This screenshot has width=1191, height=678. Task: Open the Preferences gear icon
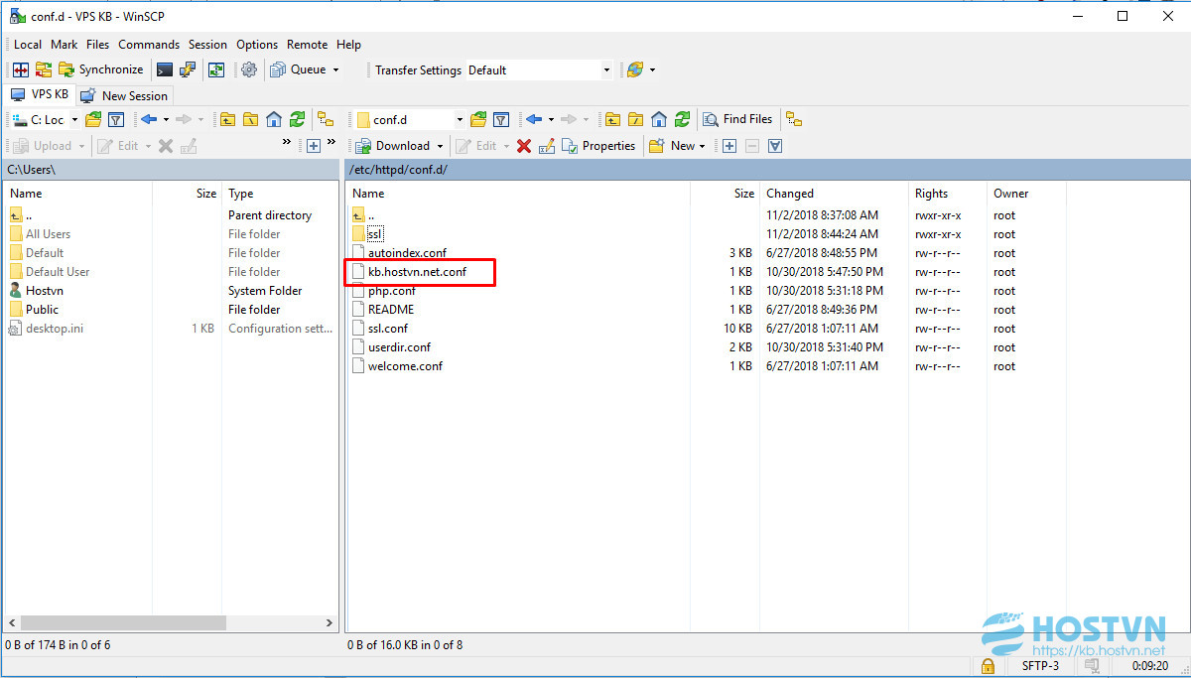point(249,69)
